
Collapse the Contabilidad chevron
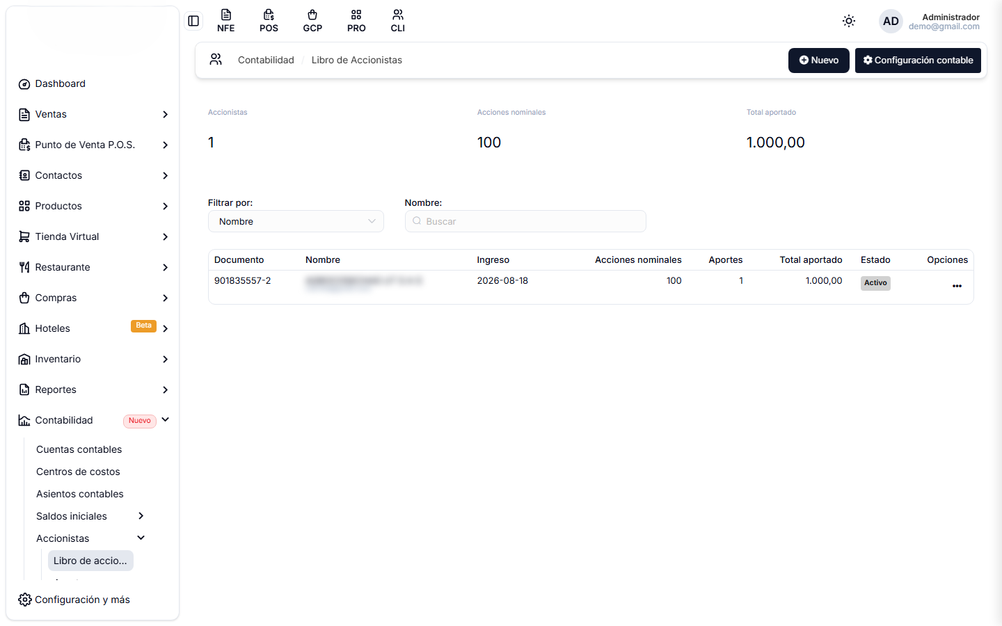(x=165, y=419)
